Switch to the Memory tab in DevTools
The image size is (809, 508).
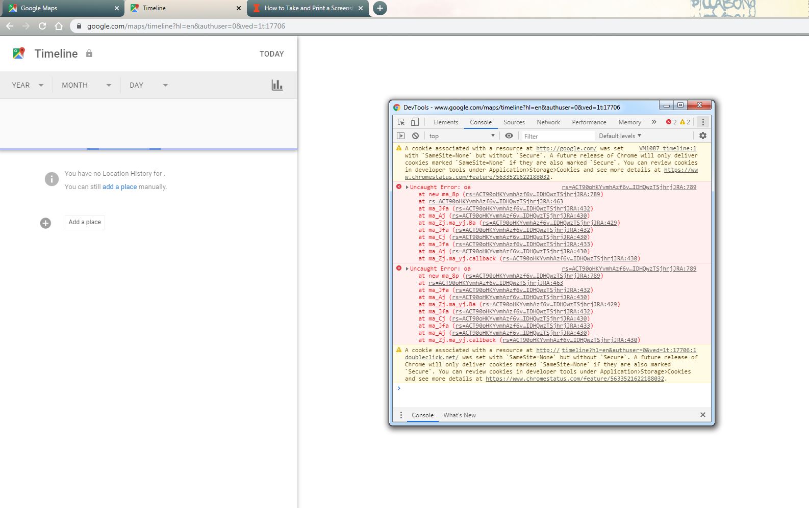pyautogui.click(x=629, y=122)
